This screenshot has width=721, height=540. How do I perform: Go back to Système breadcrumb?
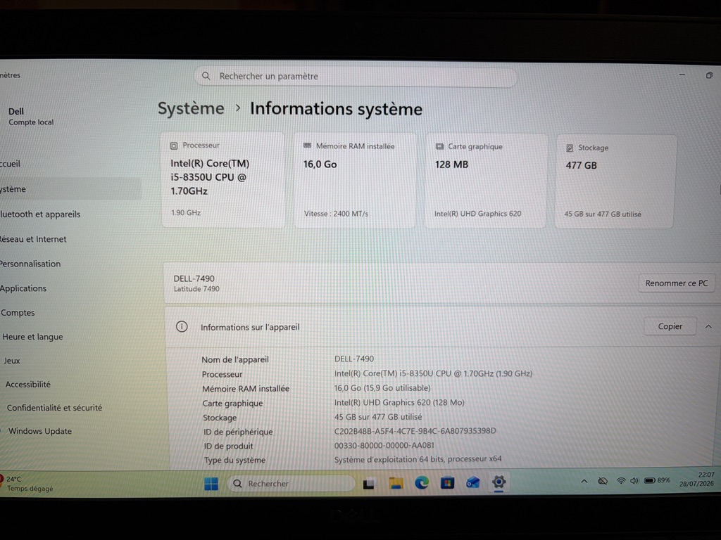(x=191, y=108)
